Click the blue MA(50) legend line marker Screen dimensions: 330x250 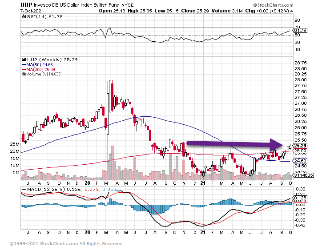pyautogui.click(x=23, y=64)
